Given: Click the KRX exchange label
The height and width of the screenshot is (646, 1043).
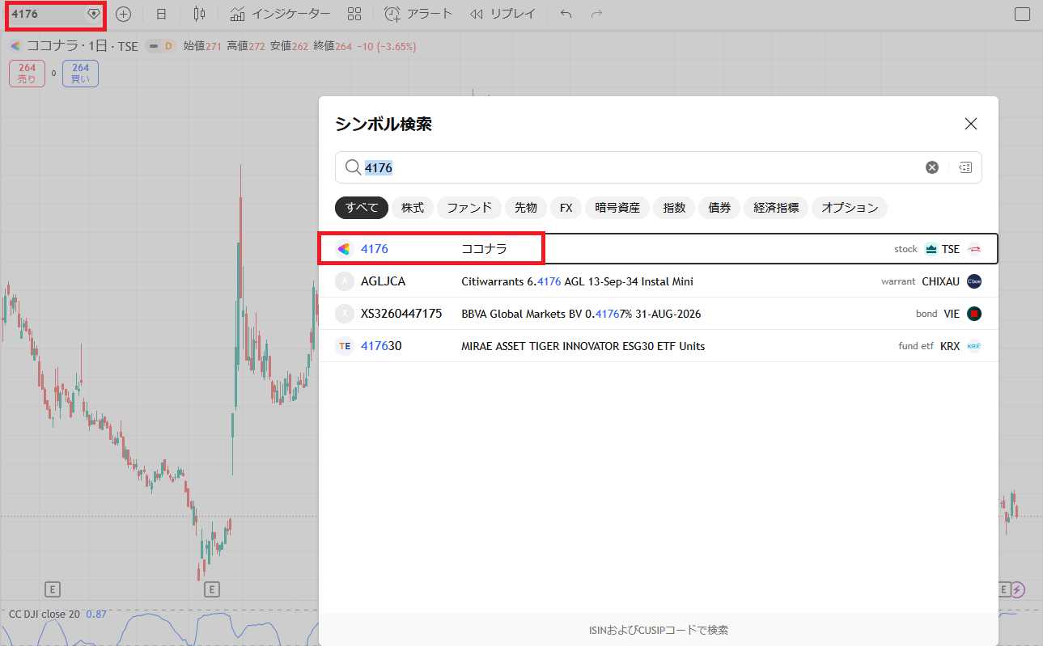Looking at the screenshot, I should (950, 346).
